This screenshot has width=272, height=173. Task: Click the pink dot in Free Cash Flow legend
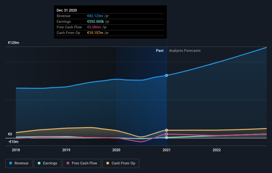(68, 163)
